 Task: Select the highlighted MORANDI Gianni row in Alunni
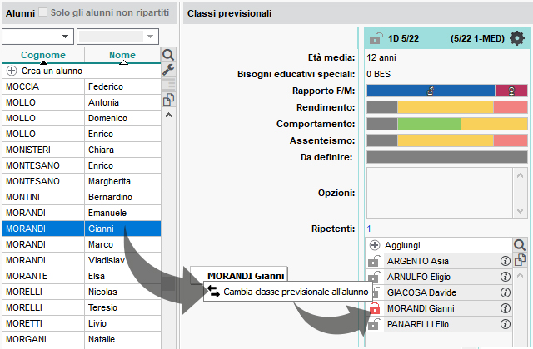82,229
